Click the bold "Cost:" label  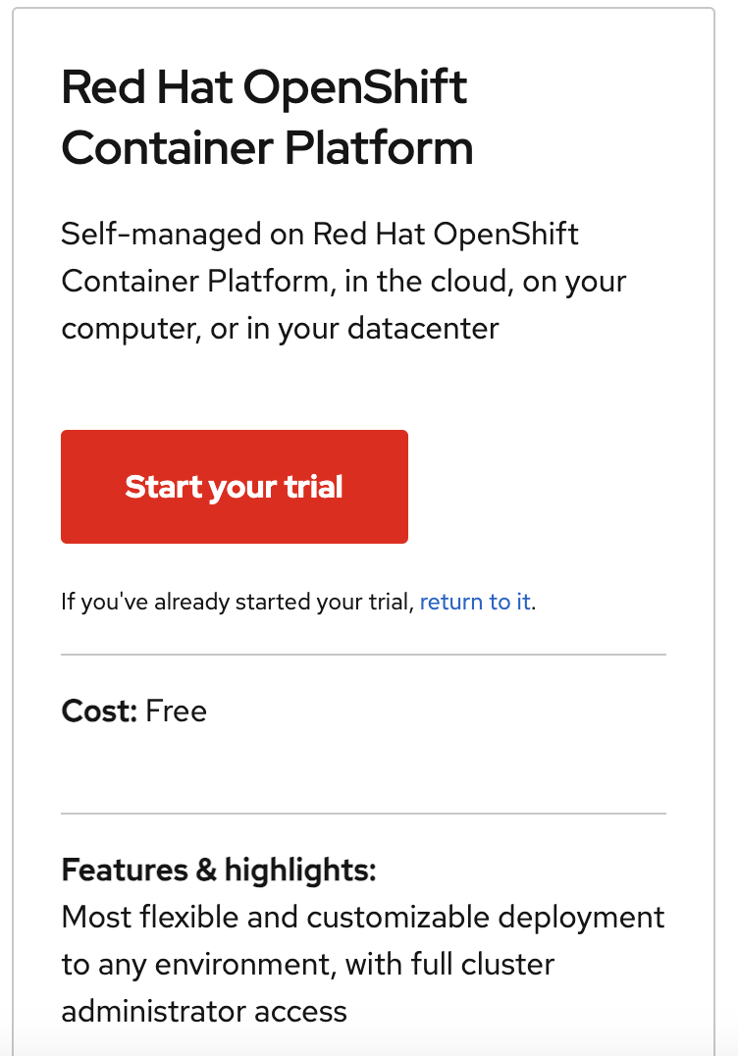tap(99, 711)
